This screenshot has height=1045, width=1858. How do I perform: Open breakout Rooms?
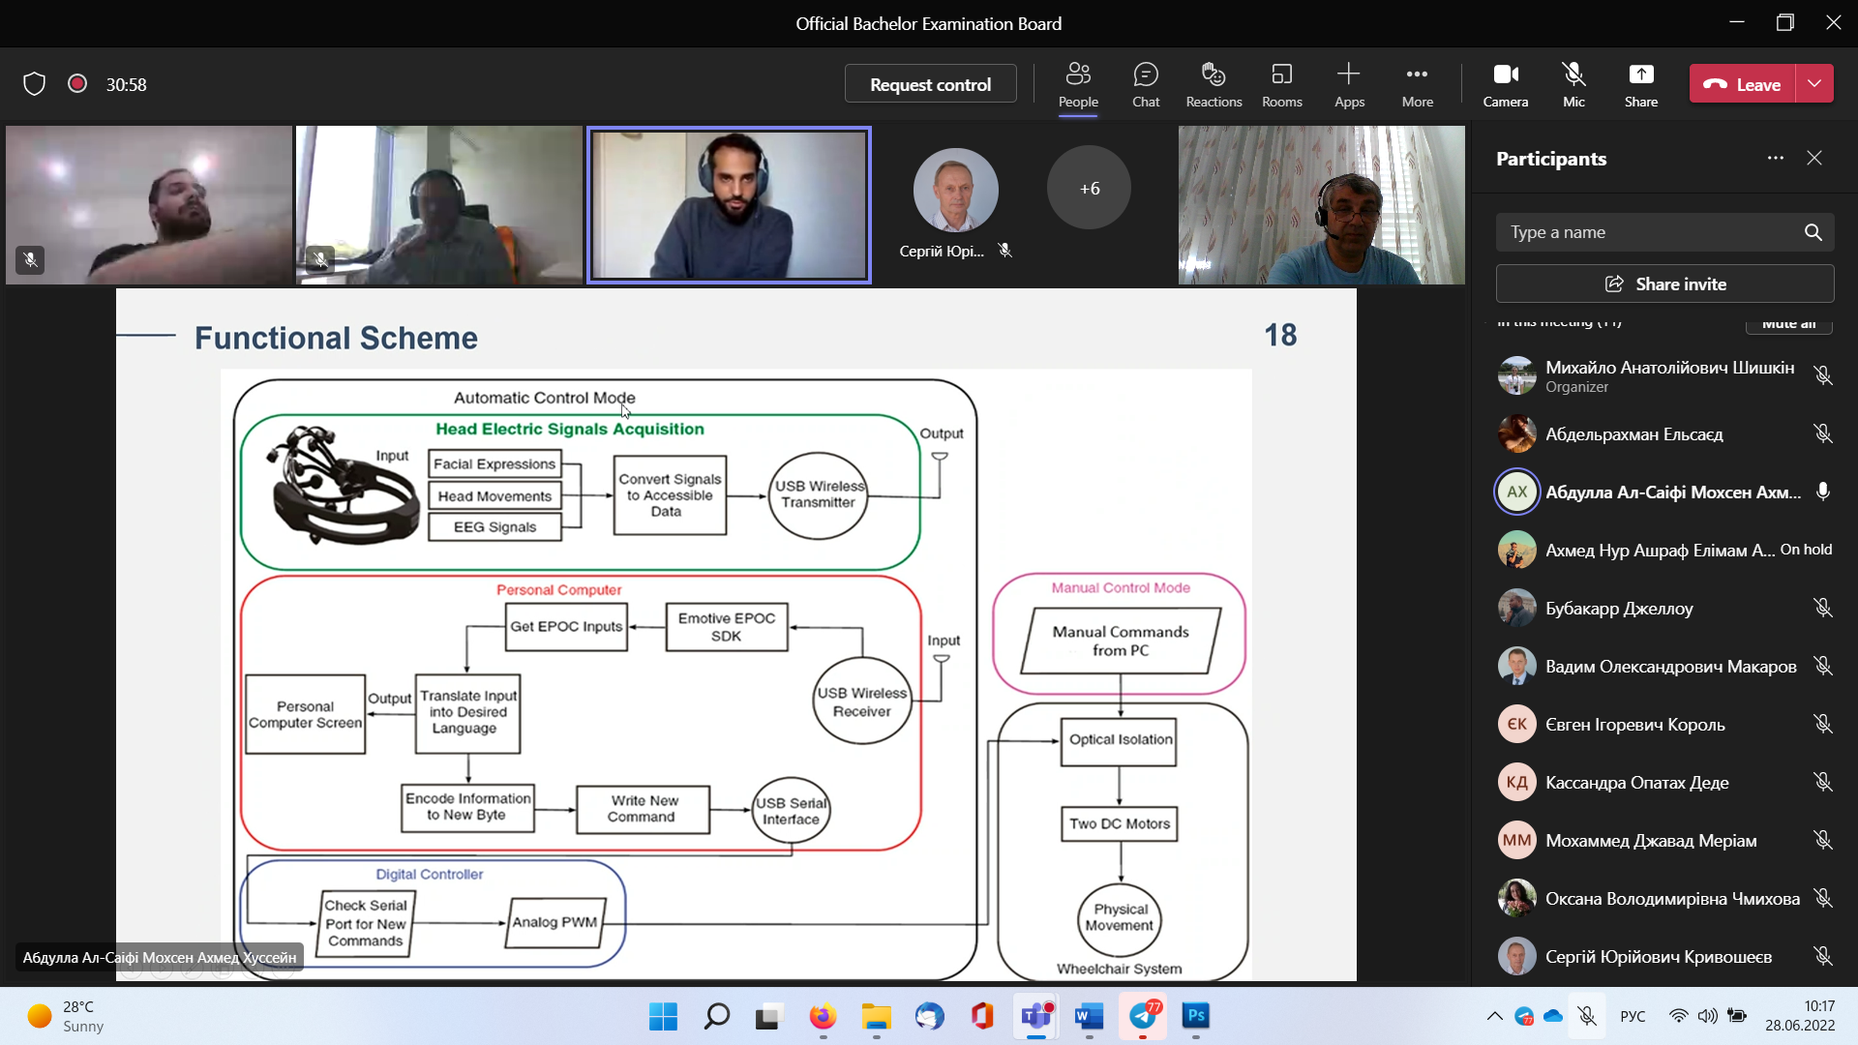coord(1281,84)
